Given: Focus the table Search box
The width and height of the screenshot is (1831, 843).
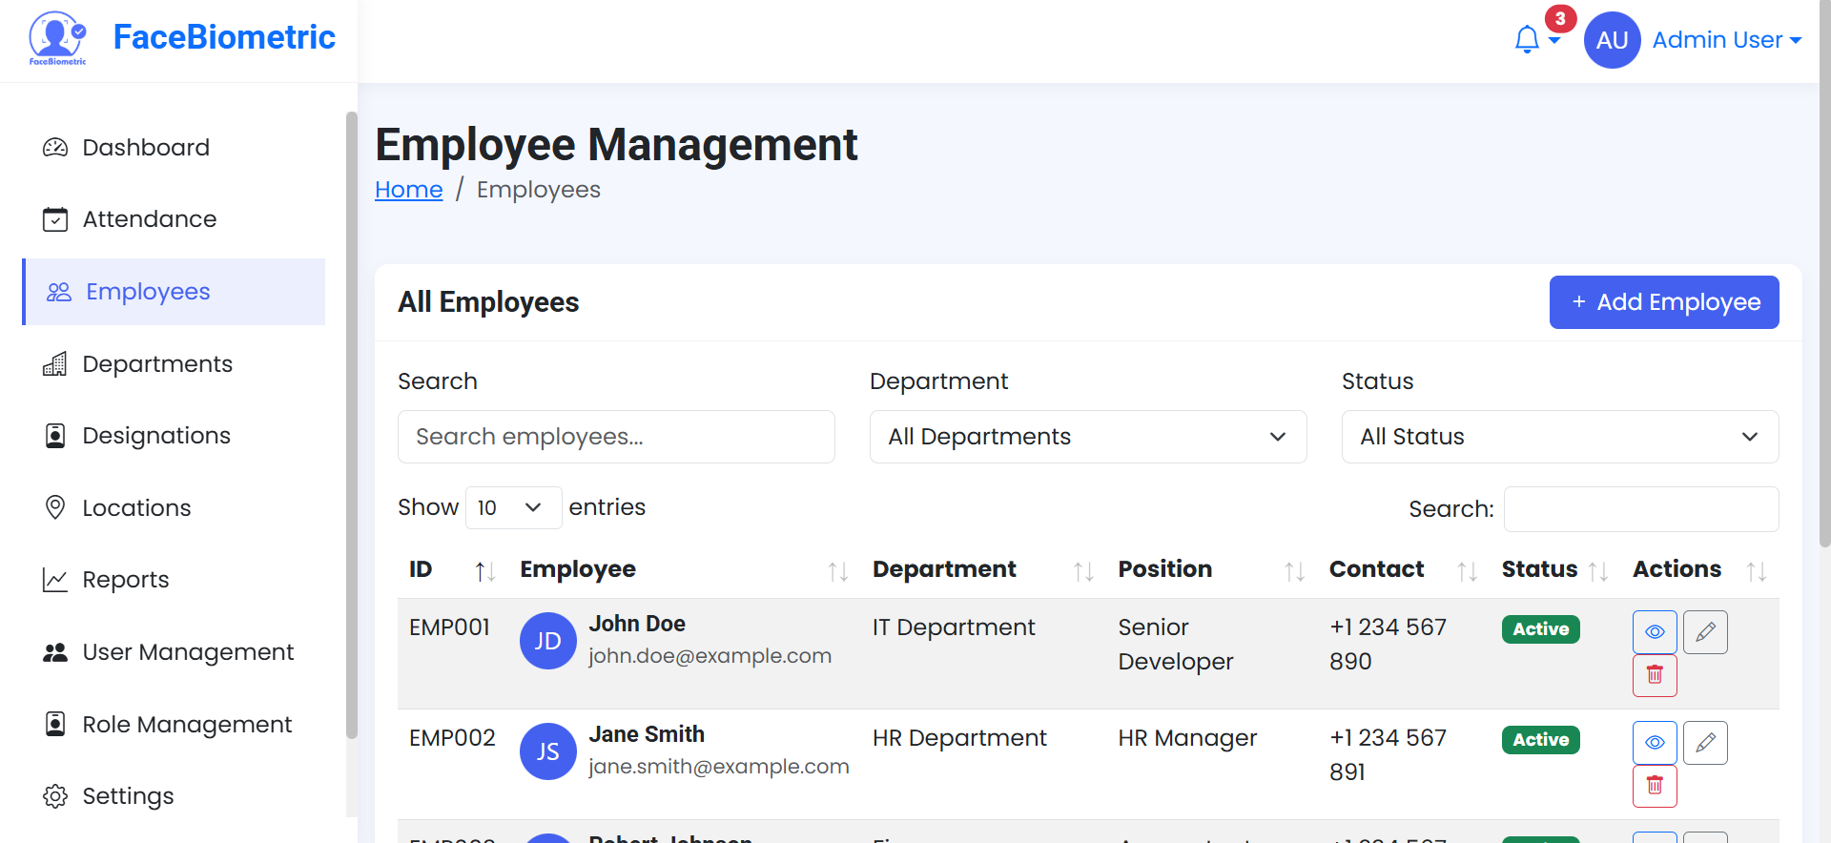Looking at the screenshot, I should click(x=1641, y=509).
